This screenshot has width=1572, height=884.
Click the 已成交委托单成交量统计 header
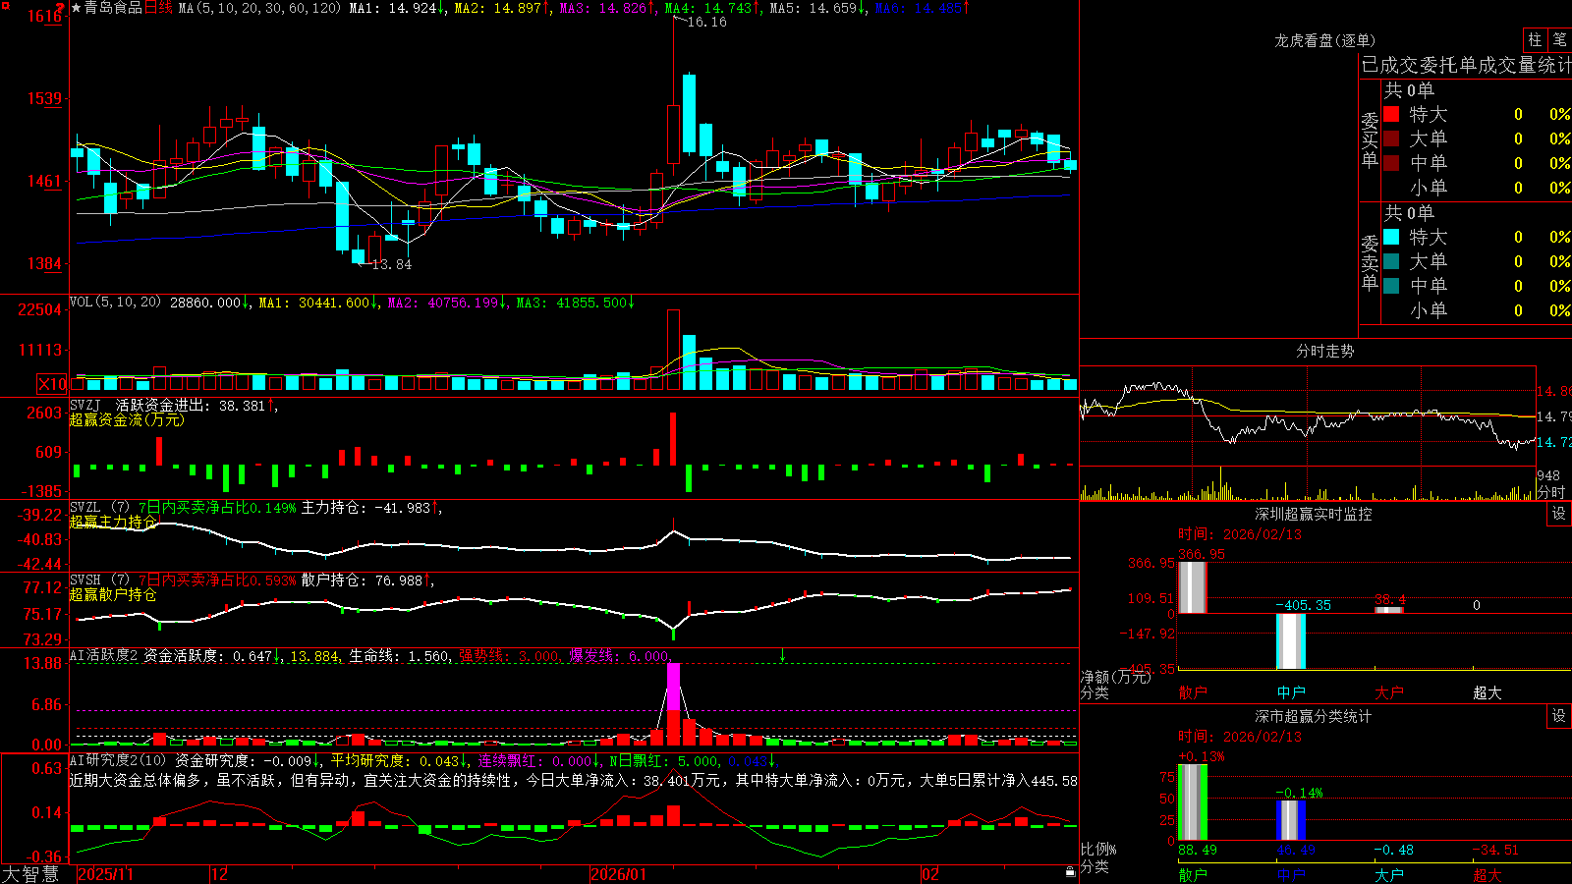[1466, 65]
